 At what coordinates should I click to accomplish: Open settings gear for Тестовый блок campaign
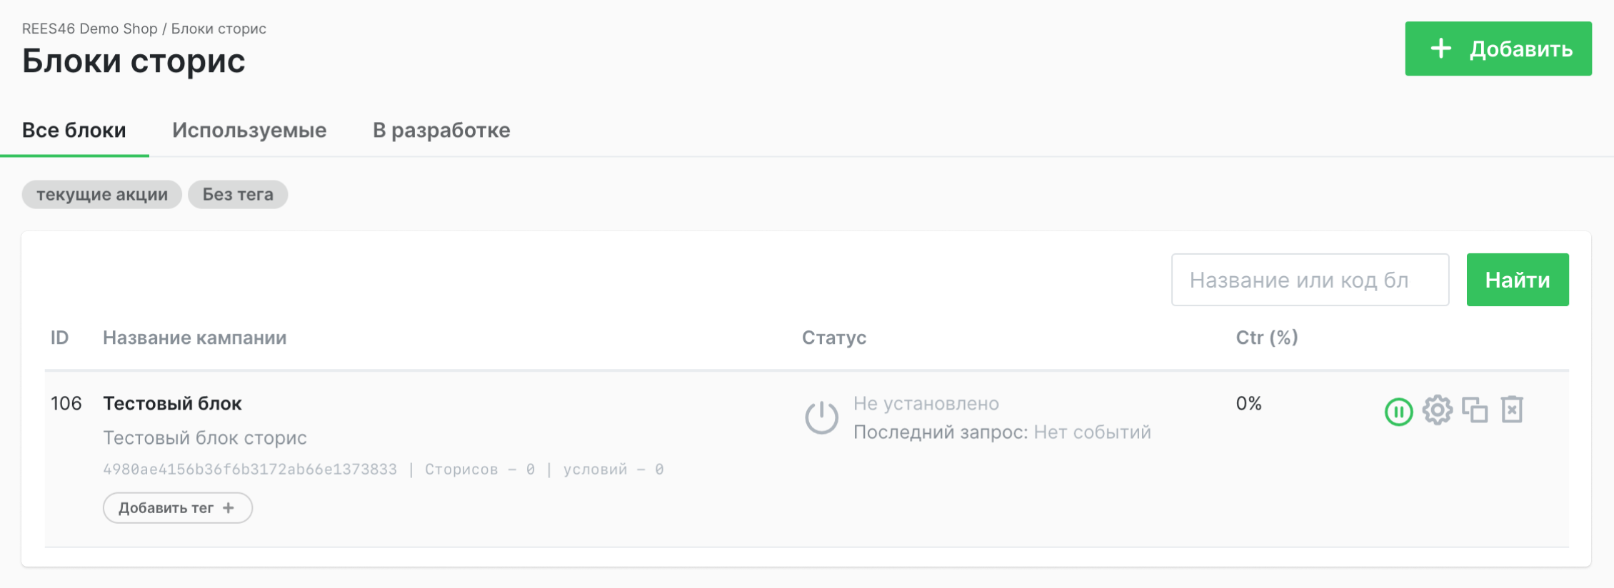[x=1438, y=410]
